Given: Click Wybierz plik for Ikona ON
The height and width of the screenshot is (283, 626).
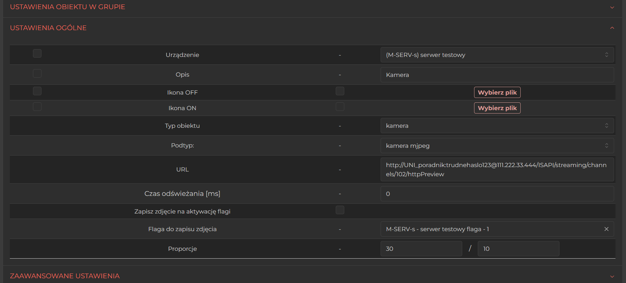Looking at the screenshot, I should [497, 108].
